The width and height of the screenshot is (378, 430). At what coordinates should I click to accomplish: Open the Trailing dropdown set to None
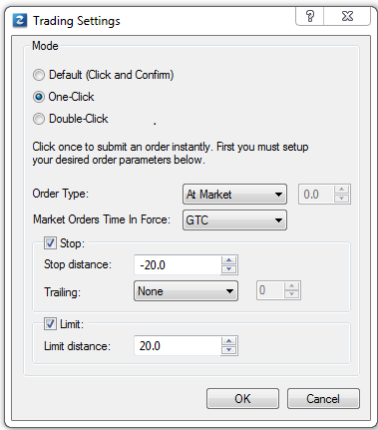pyautogui.click(x=186, y=291)
